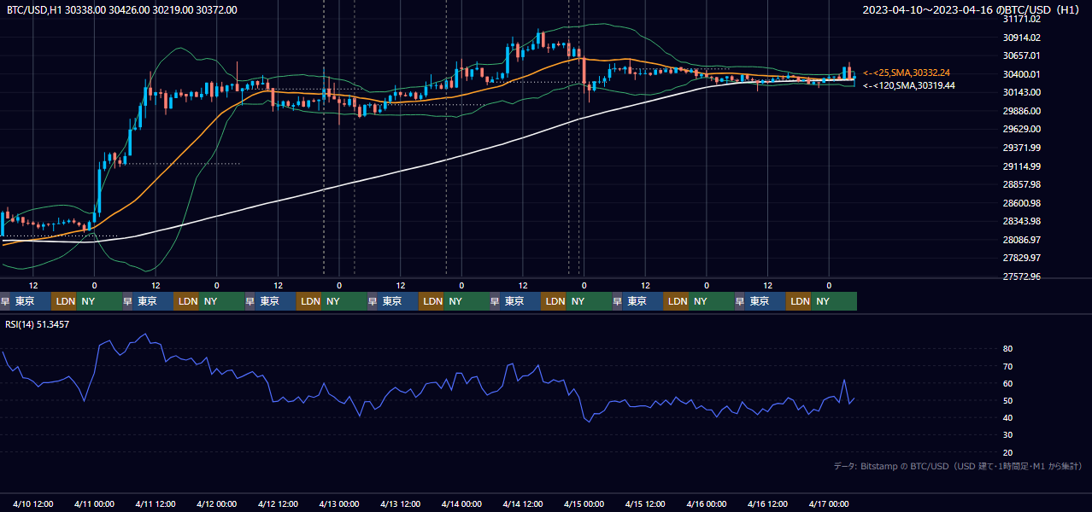
Task: Click RSI scale value 80
Action: pos(1008,349)
